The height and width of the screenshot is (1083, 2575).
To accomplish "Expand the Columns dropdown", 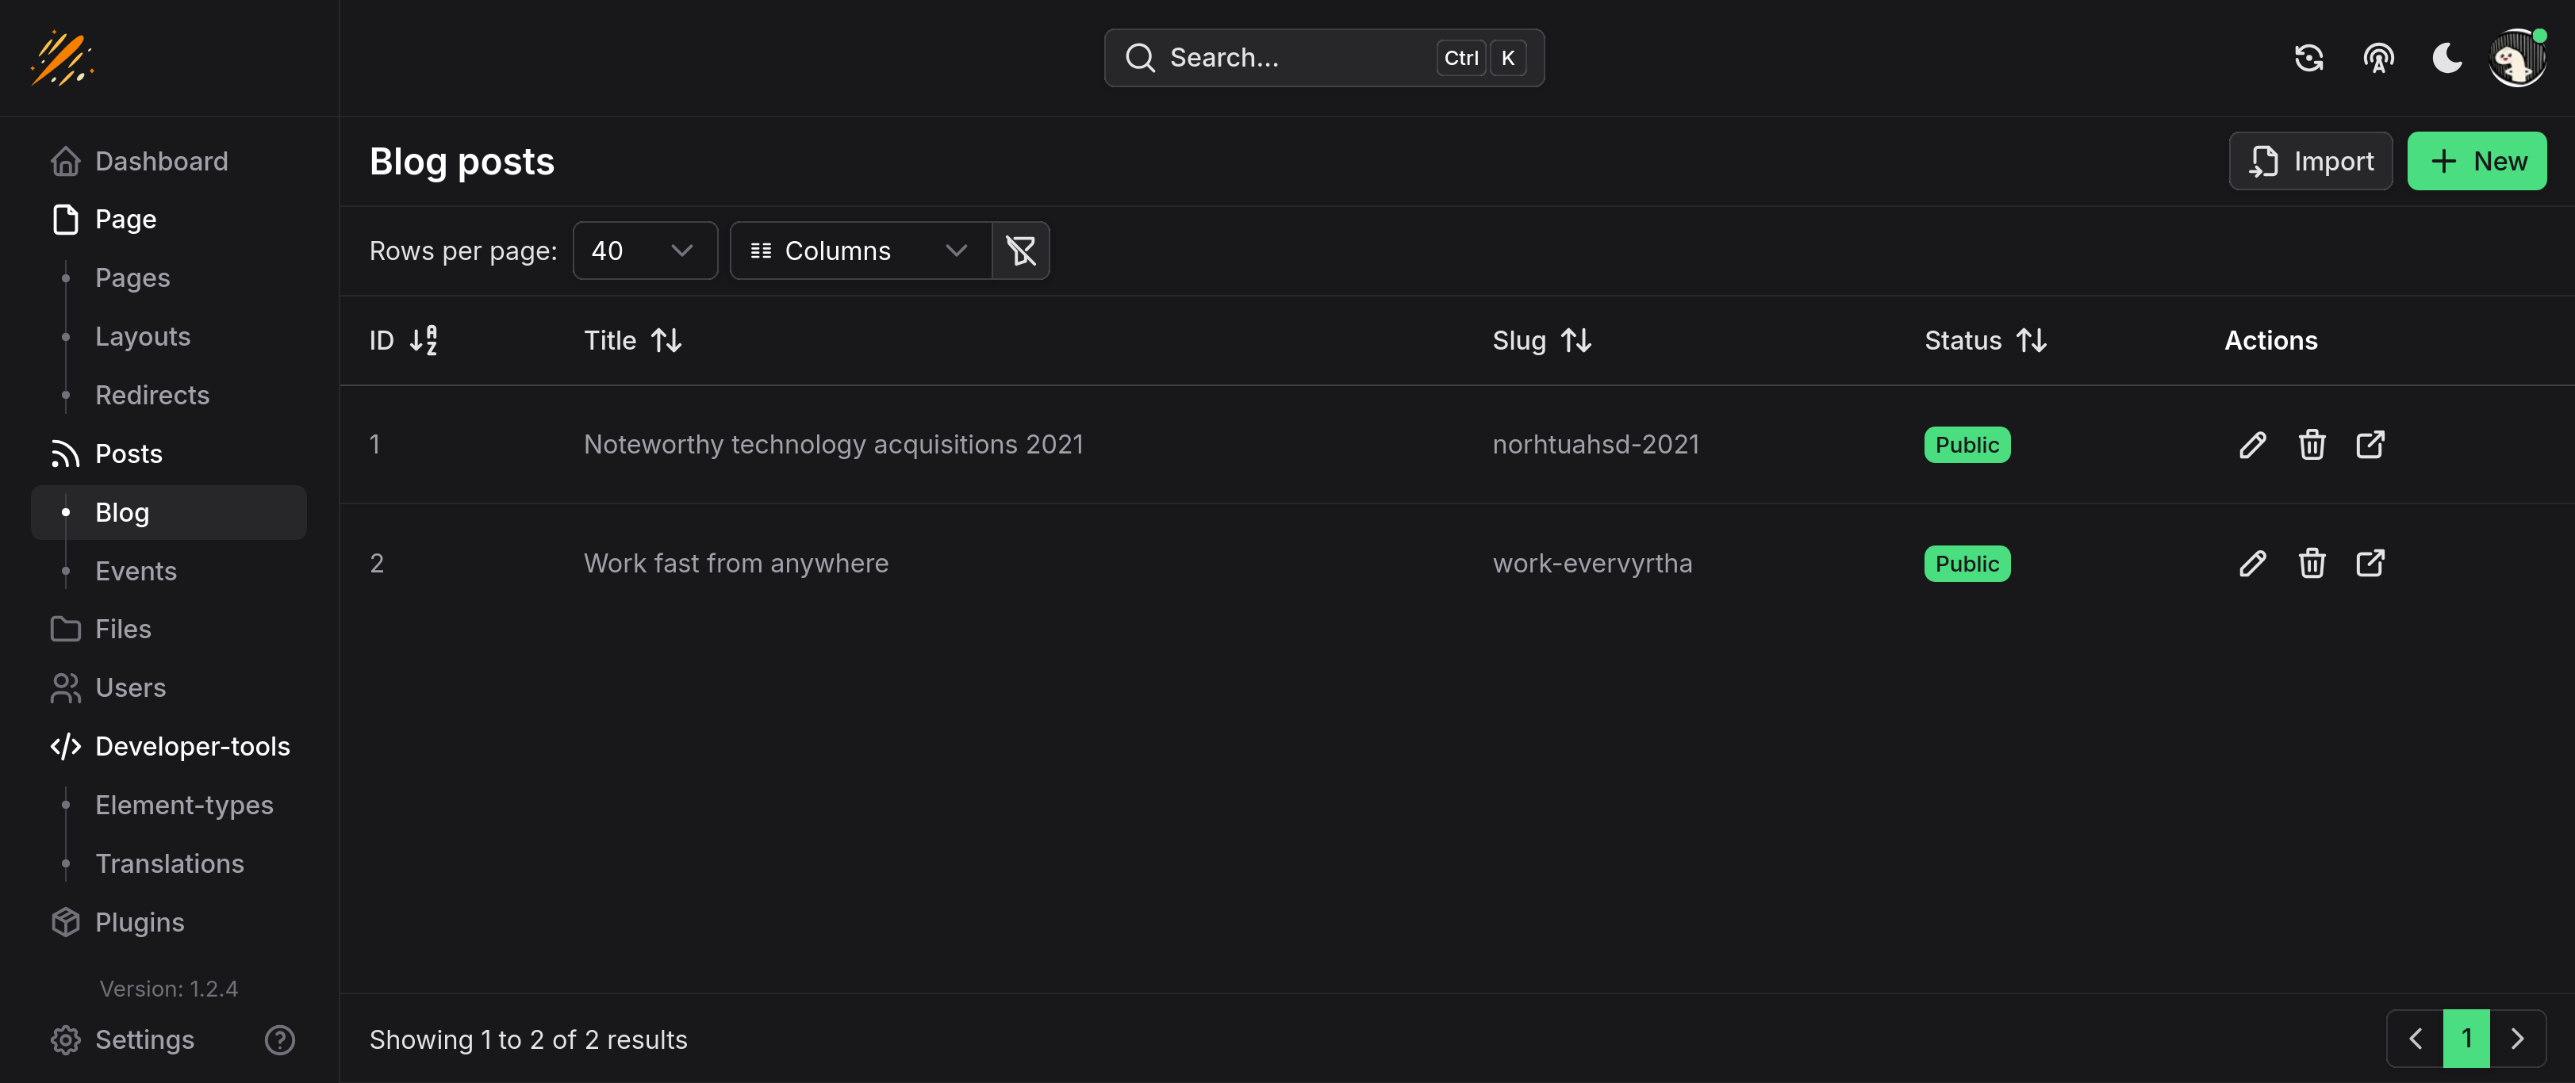I will click(x=860, y=251).
